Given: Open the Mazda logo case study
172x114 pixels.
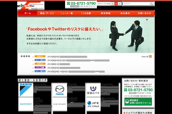Looking at the screenshot, I should 59,90.
